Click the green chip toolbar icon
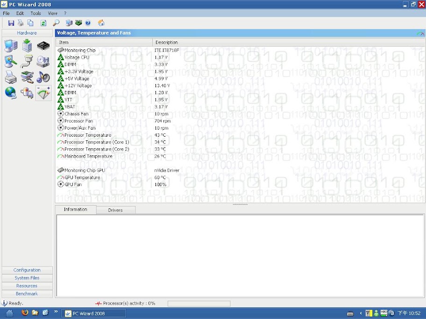 [78, 23]
